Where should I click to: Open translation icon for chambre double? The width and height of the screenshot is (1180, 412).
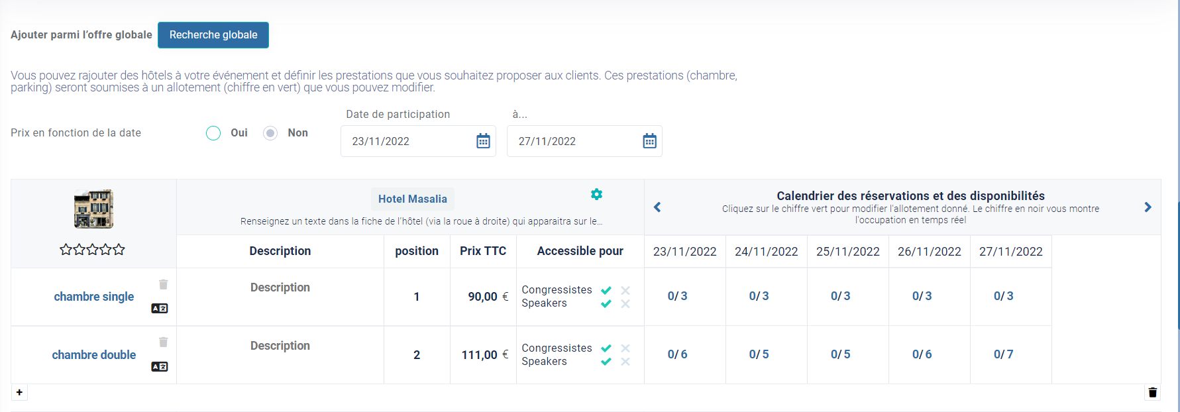coord(160,366)
